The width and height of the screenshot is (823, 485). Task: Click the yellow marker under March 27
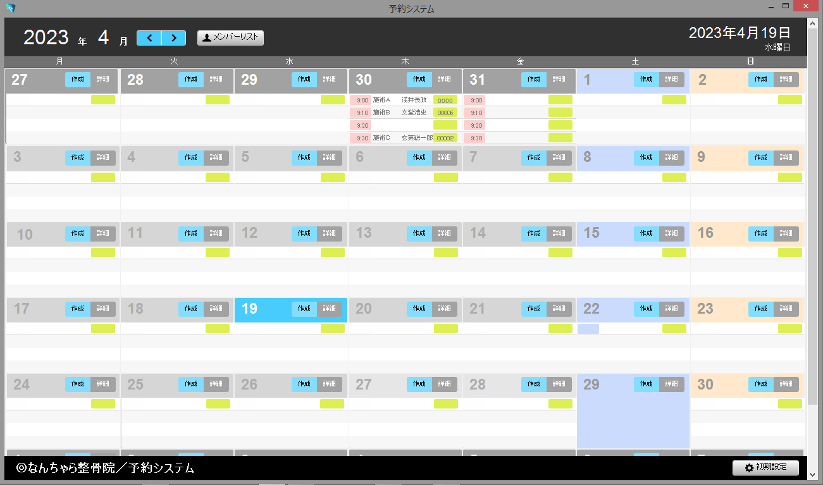[103, 99]
